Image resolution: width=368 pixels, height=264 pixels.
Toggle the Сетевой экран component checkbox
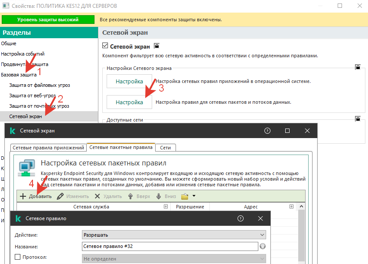105,46
